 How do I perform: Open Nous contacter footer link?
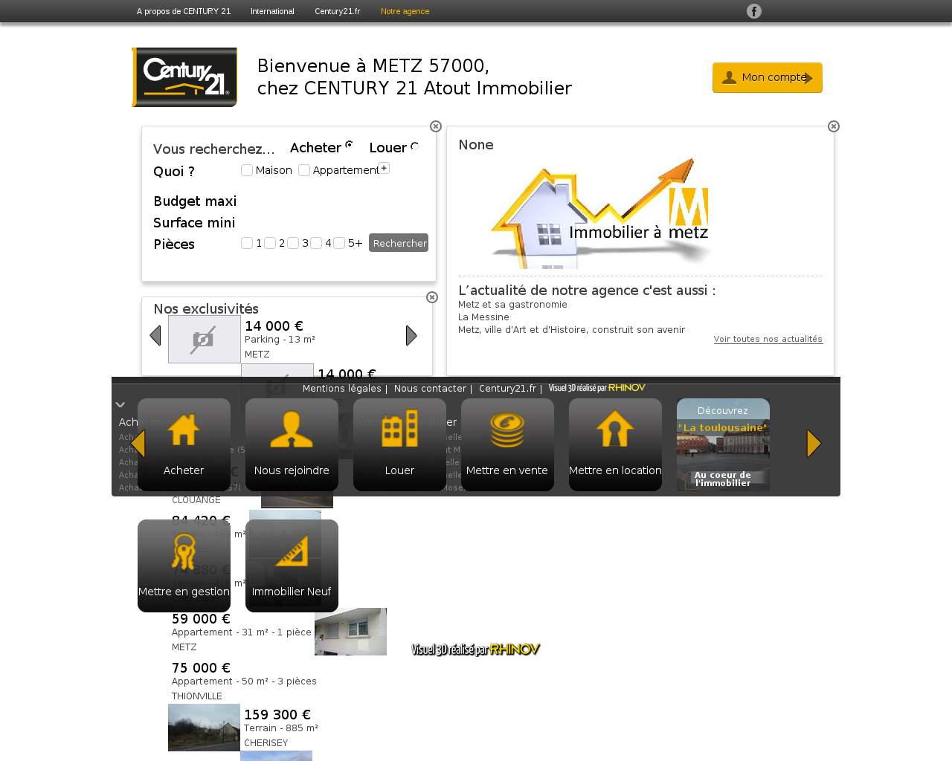[430, 389]
